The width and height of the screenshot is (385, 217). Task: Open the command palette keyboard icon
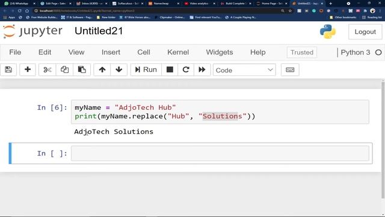click(x=290, y=70)
